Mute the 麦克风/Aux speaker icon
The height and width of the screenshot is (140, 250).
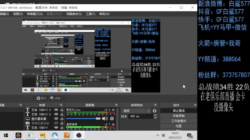click(x=105, y=119)
